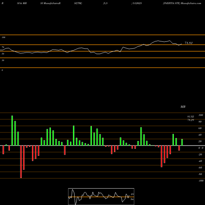Click the '512025' header text
This screenshot has height=205, width=205.
click(137, 3)
